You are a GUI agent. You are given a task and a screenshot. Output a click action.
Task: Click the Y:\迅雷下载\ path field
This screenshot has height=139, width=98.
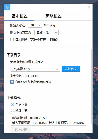point(35,69)
